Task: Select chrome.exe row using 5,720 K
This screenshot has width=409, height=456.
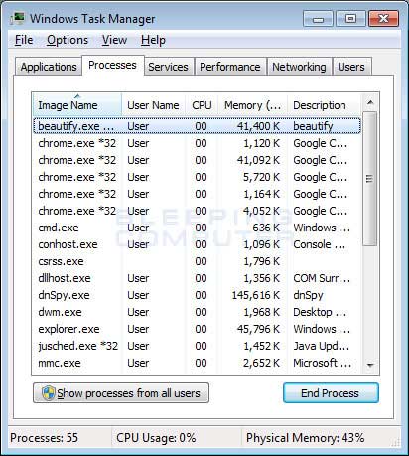Action: point(197,177)
